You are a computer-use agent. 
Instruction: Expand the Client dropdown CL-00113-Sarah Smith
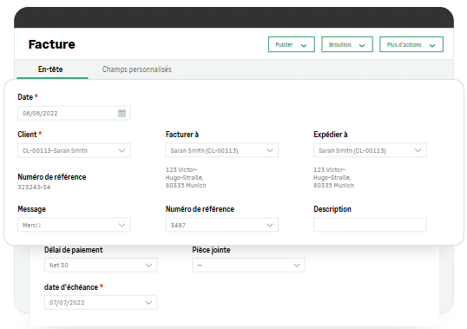point(74,150)
